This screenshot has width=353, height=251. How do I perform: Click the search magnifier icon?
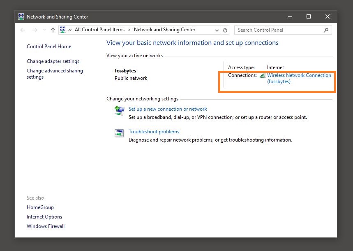[x=326, y=30]
